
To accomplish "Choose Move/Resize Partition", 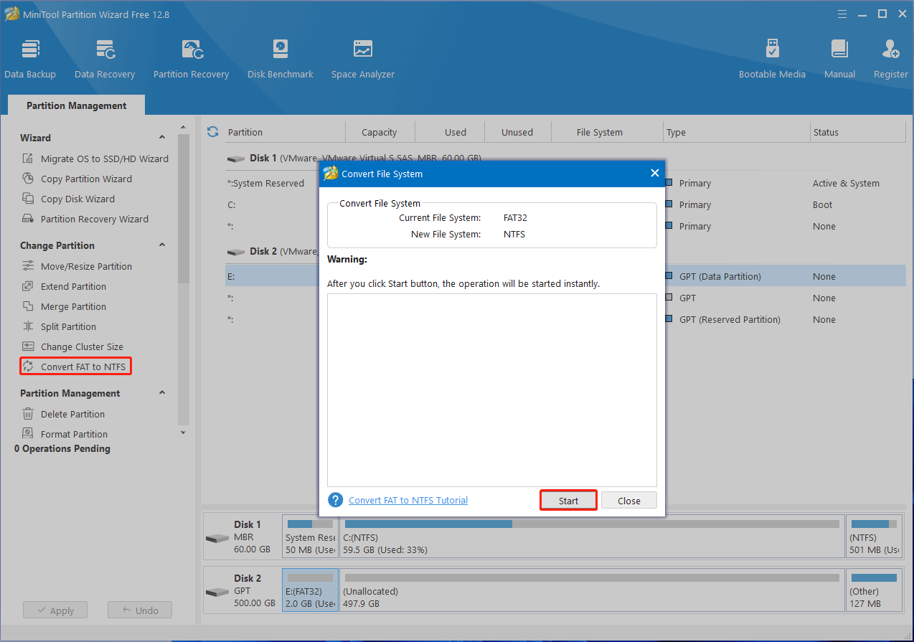I will coord(77,266).
